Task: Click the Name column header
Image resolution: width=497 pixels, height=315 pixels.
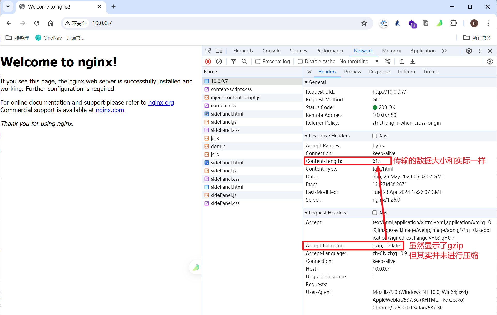Action: (252, 72)
